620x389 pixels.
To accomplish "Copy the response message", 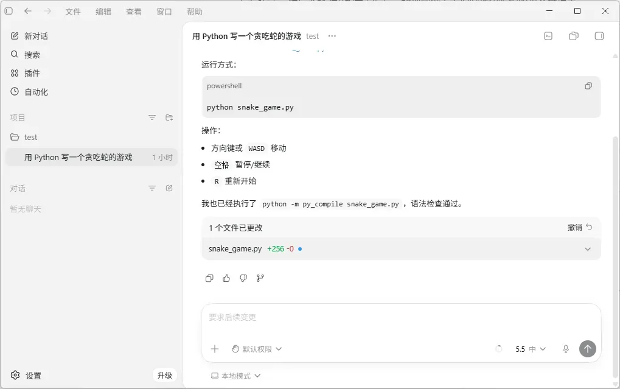I will point(209,278).
